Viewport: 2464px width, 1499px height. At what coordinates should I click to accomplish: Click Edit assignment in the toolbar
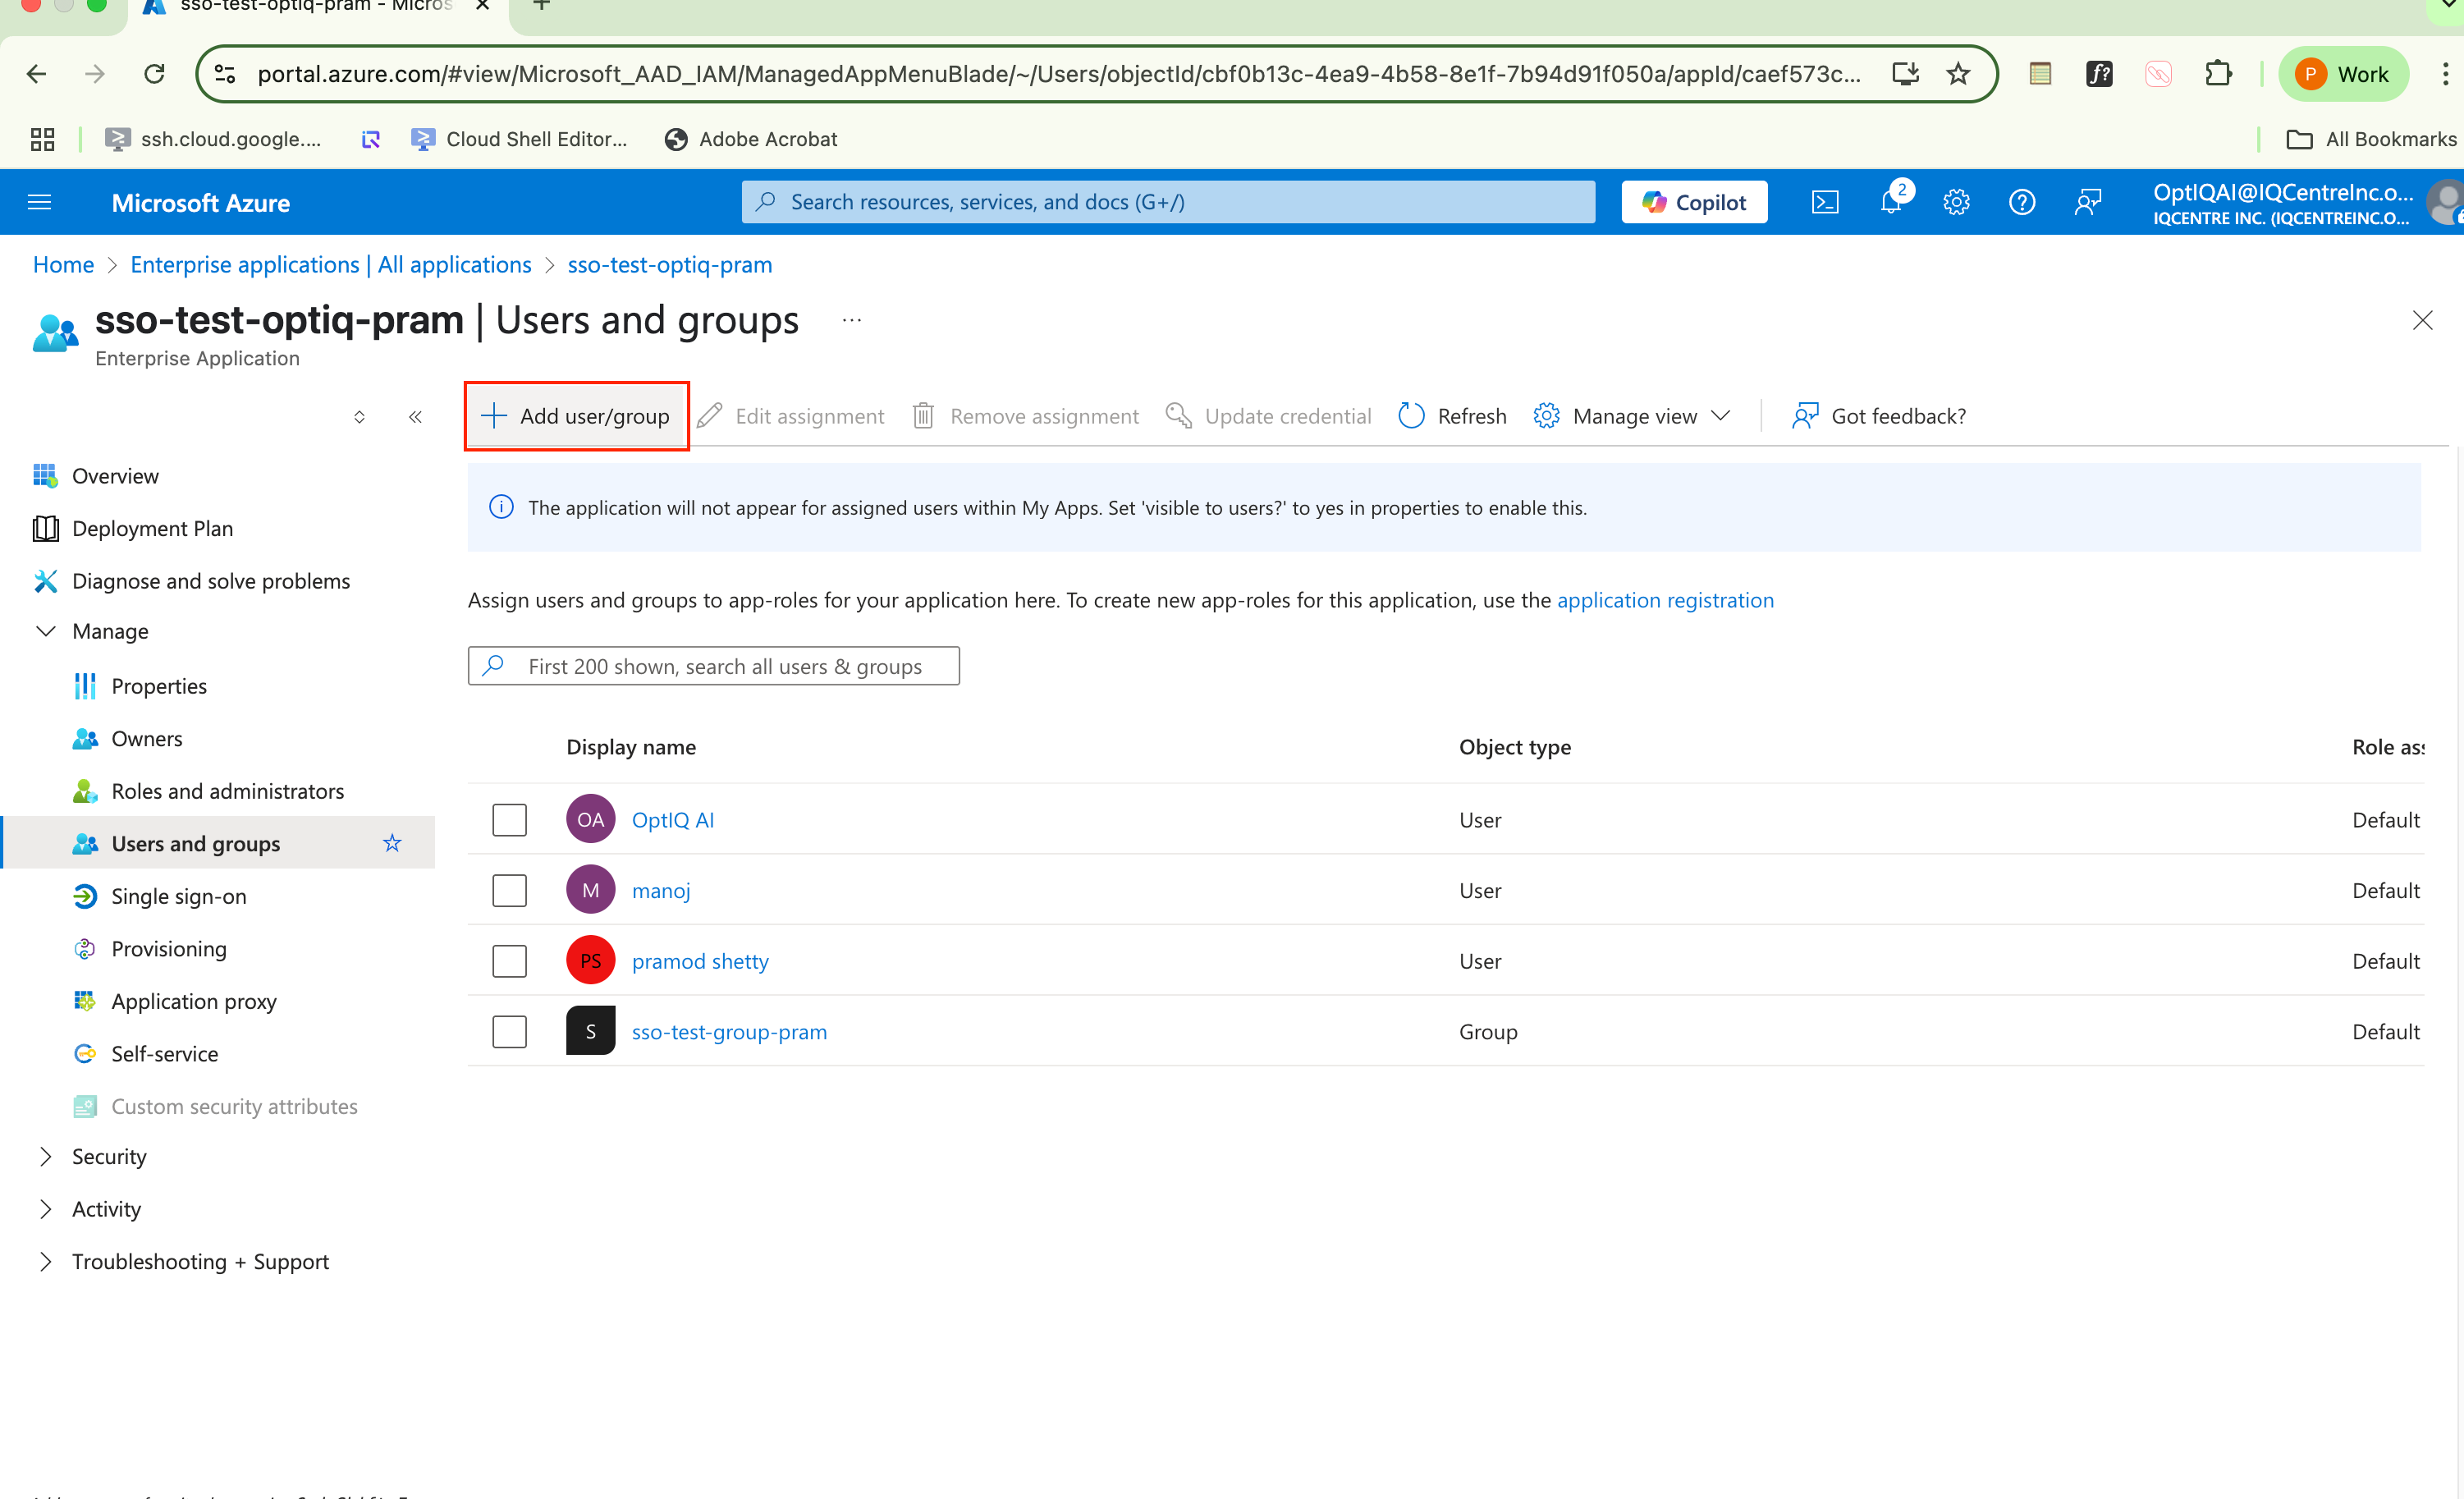[x=790, y=416]
